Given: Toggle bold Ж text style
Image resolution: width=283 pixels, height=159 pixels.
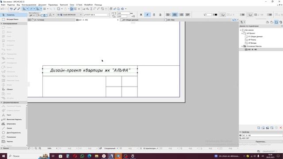Looking at the screenshot, I should pyautogui.click(x=141, y=15).
